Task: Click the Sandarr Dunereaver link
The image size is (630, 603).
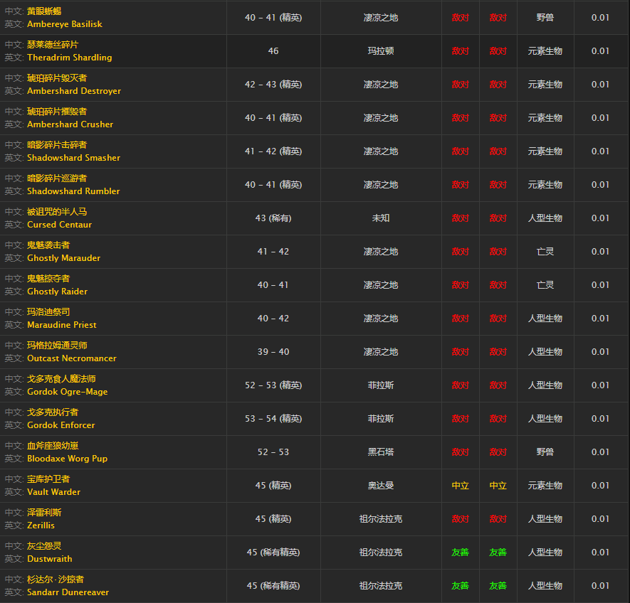Action: pyautogui.click(x=68, y=592)
